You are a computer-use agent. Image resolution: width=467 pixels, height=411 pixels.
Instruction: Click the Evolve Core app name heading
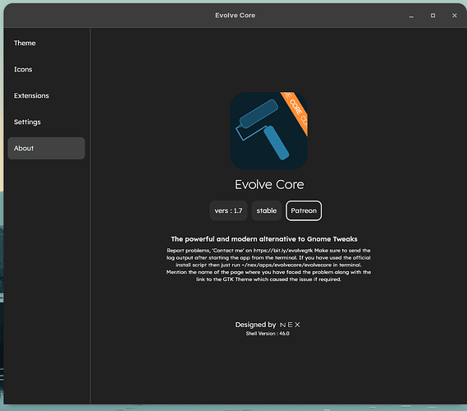point(269,185)
